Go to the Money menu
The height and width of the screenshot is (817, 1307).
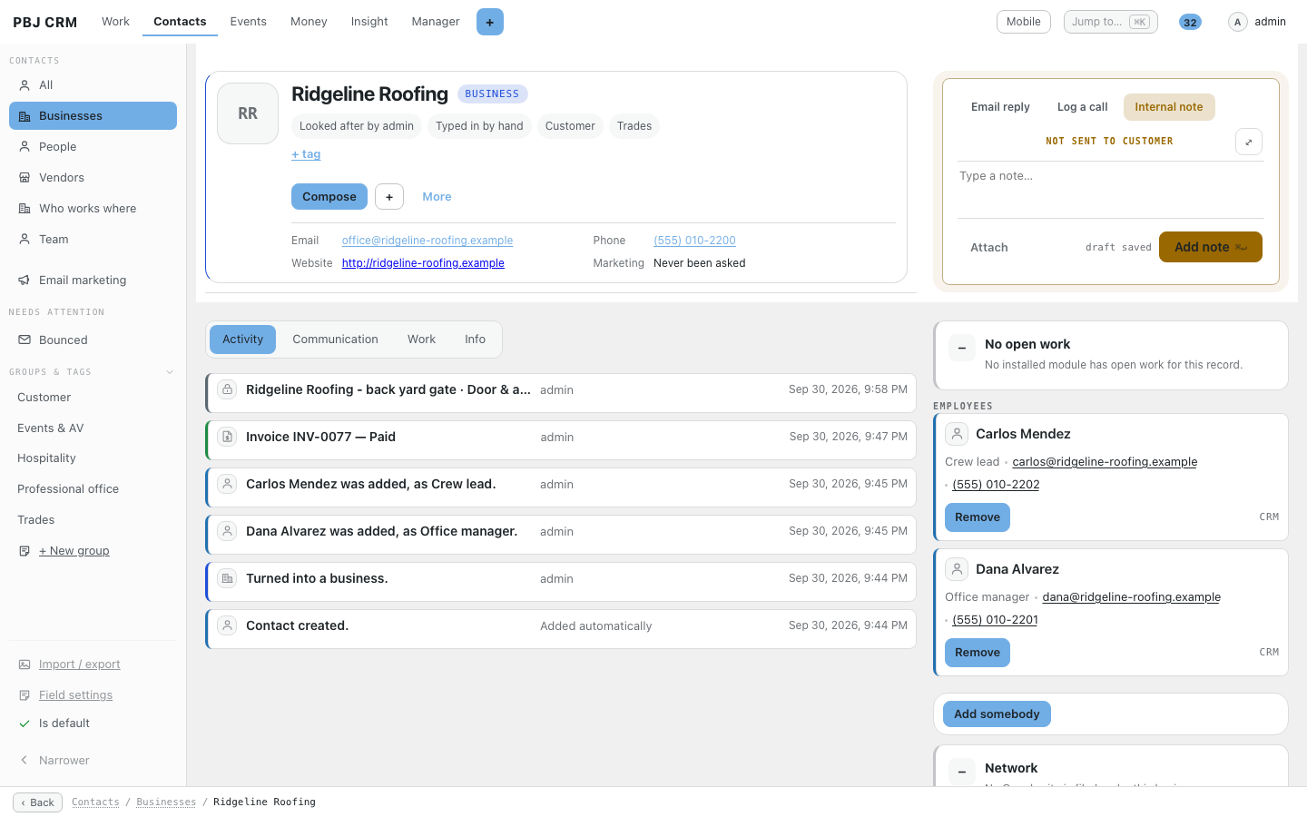309,22
